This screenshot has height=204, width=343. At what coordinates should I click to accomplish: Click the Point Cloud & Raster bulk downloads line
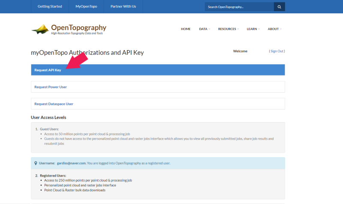(75, 190)
